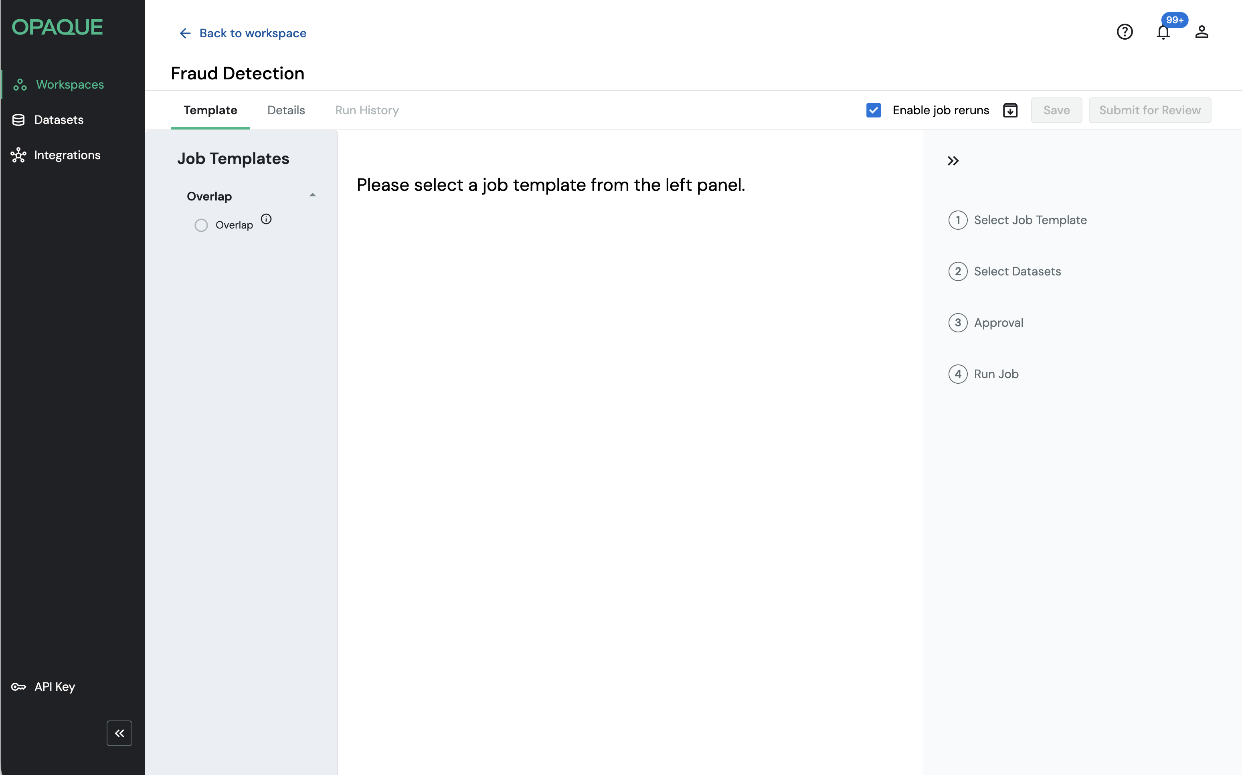Collapse the left sidebar with double chevron
This screenshot has height=775, width=1242.
click(x=119, y=733)
